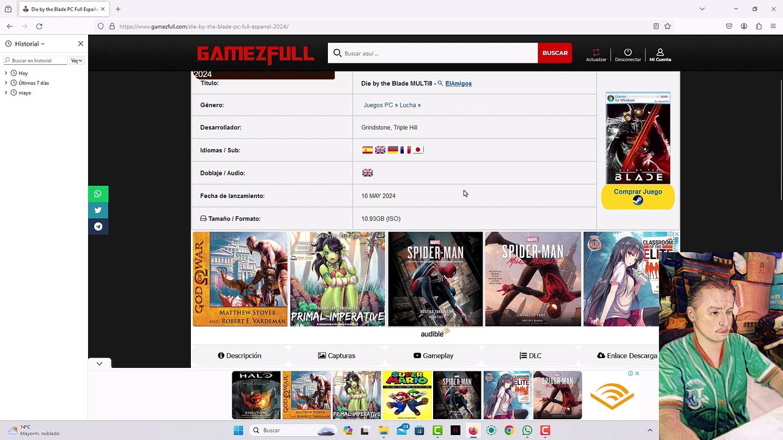The height and width of the screenshot is (440, 783).
Task: Click the Die by the Blade cover image
Action: coord(638,138)
